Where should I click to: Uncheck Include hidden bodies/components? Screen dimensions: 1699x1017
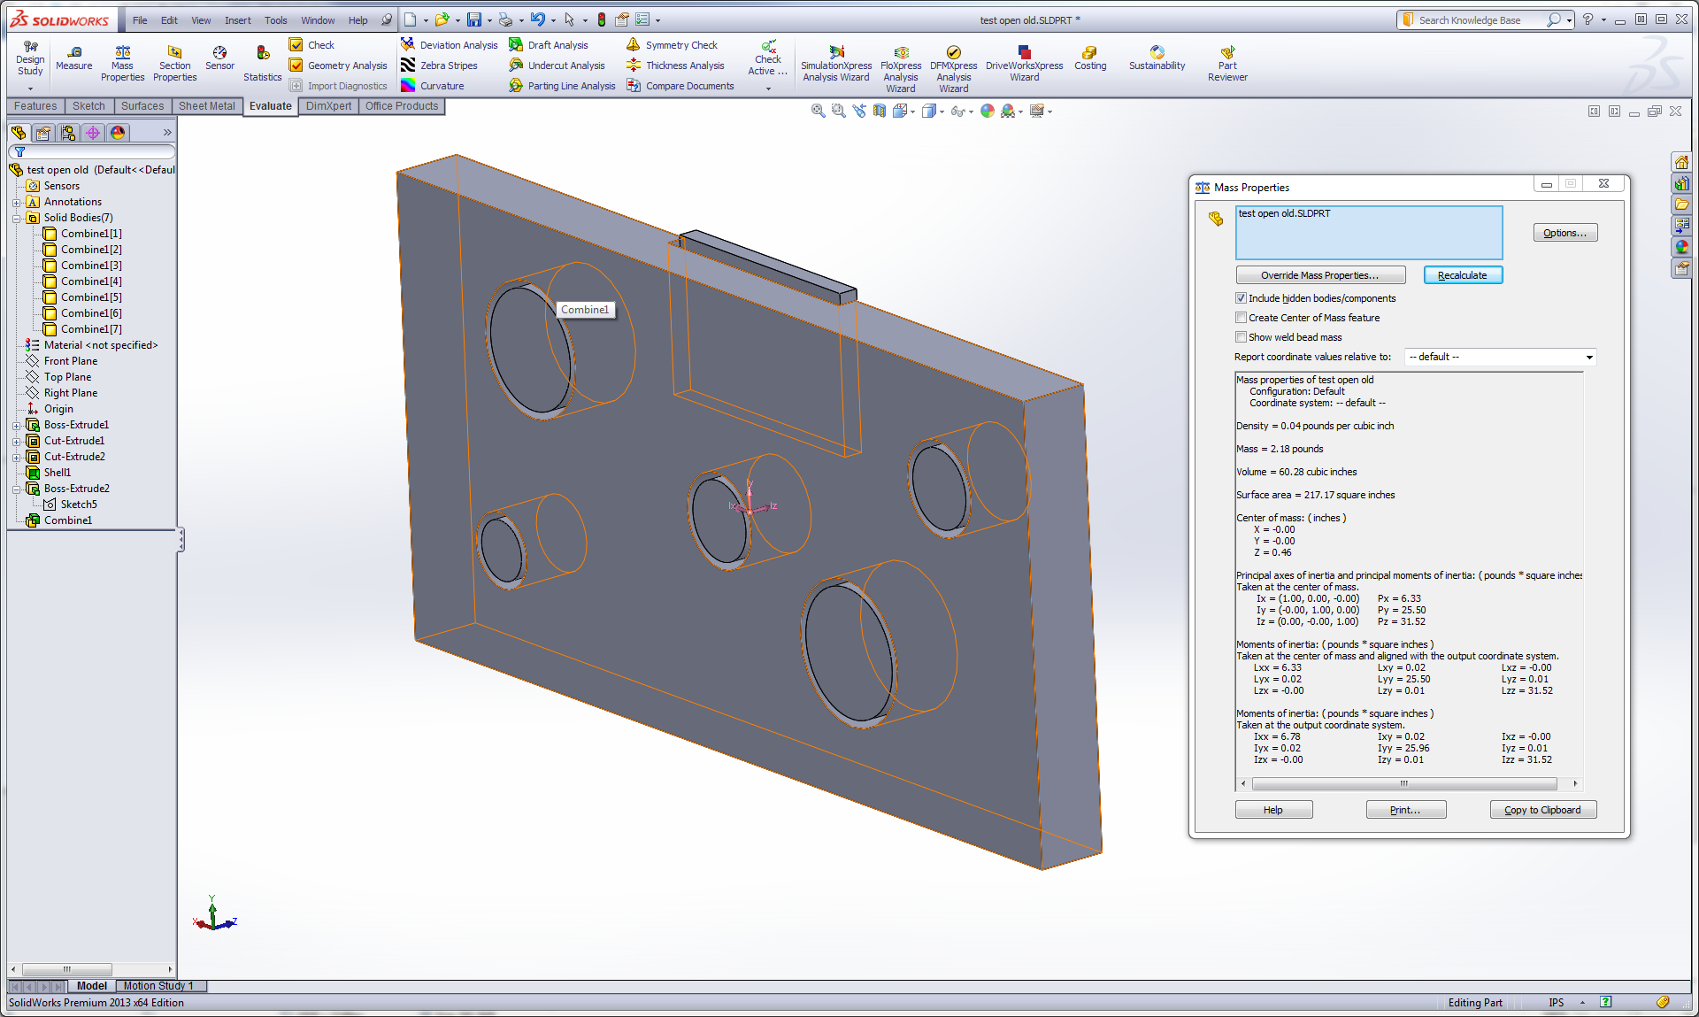click(x=1241, y=298)
